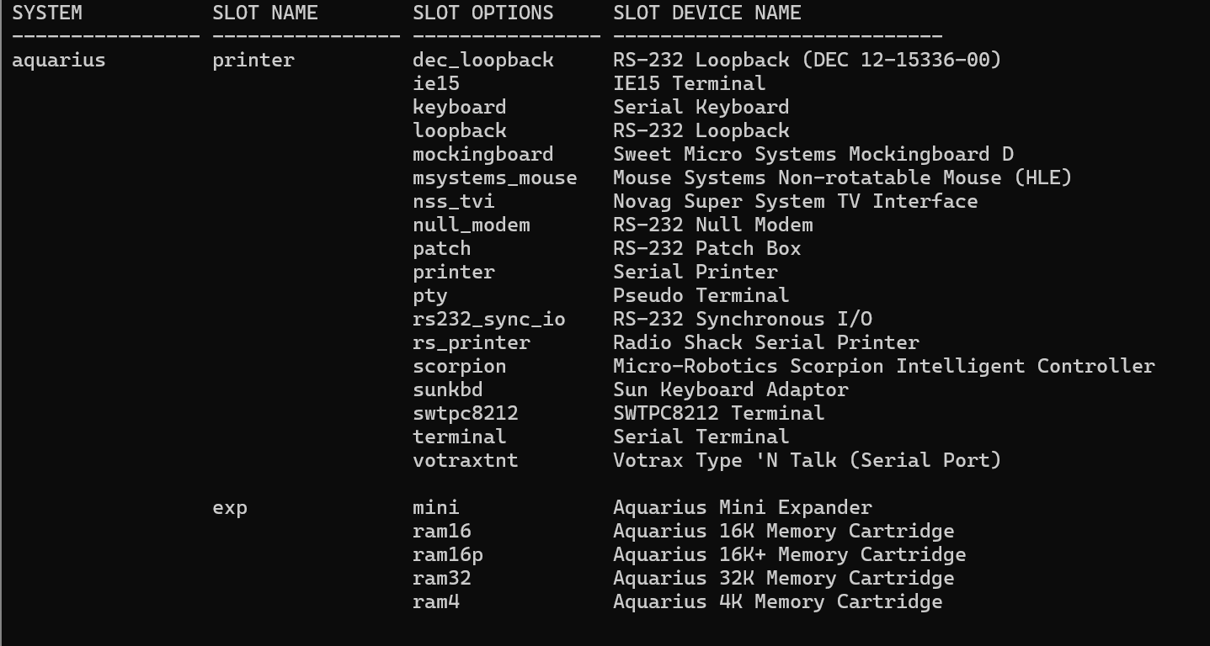The image size is (1210, 646).
Task: Select the aquarius system name
Action: point(59,61)
